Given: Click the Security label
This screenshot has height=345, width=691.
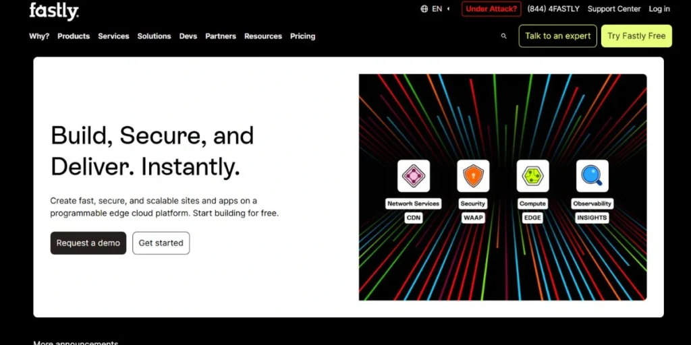Looking at the screenshot, I should tap(473, 203).
